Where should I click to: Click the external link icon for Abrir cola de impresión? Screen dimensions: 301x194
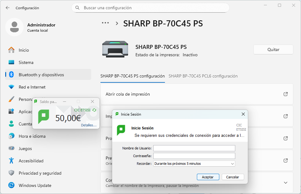tap(285, 94)
